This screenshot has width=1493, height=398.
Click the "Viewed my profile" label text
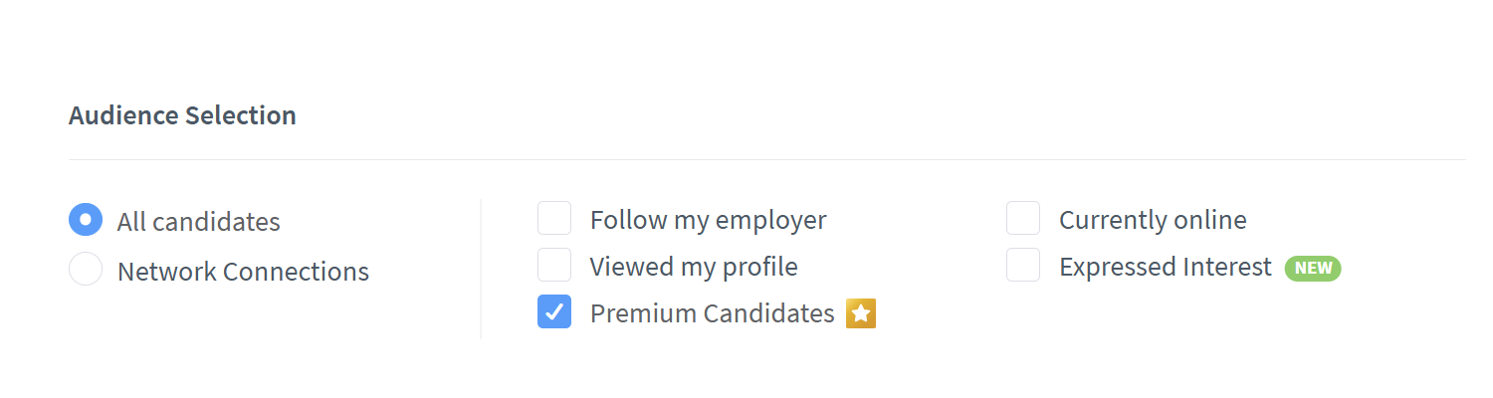694,267
